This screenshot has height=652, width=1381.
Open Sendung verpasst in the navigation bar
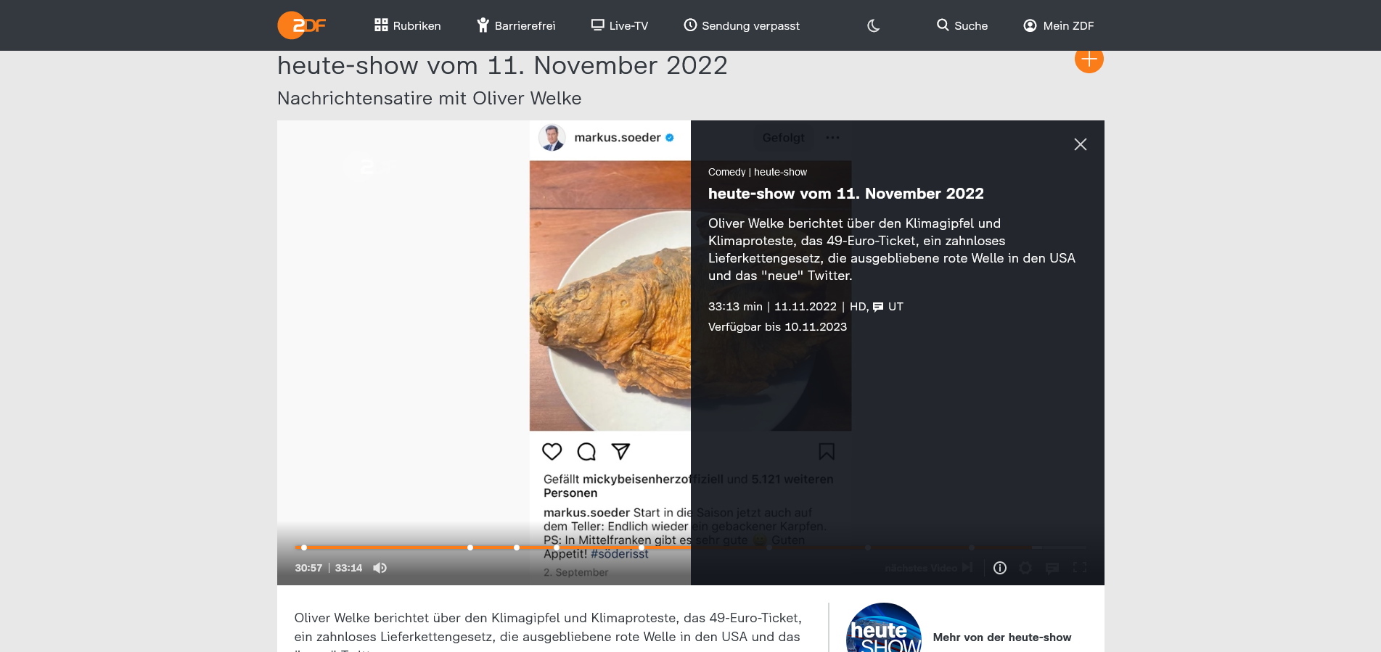tap(741, 25)
